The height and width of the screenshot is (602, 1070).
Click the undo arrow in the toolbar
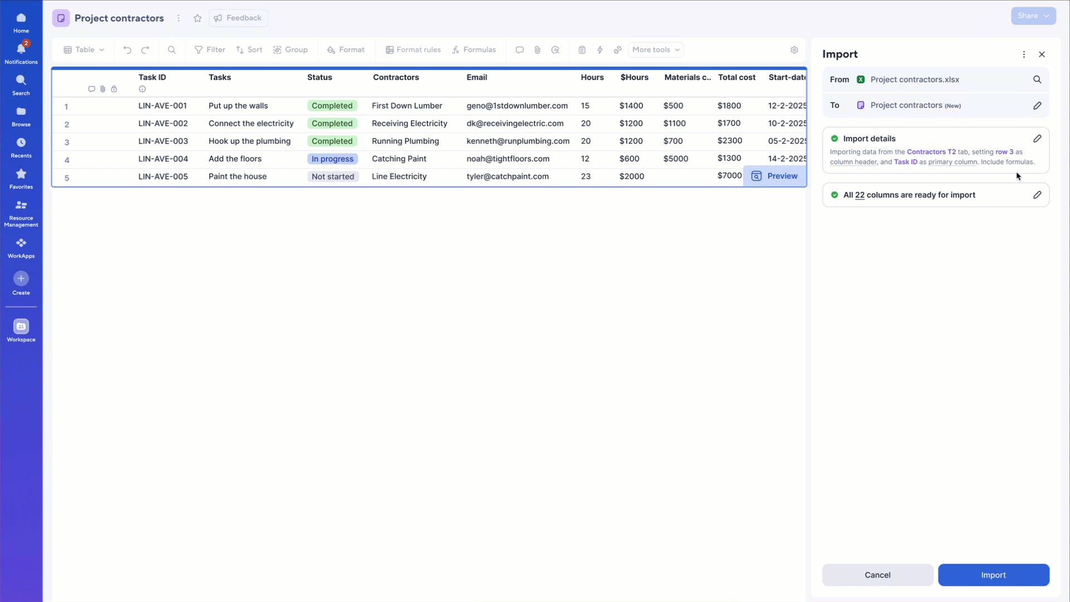point(127,50)
